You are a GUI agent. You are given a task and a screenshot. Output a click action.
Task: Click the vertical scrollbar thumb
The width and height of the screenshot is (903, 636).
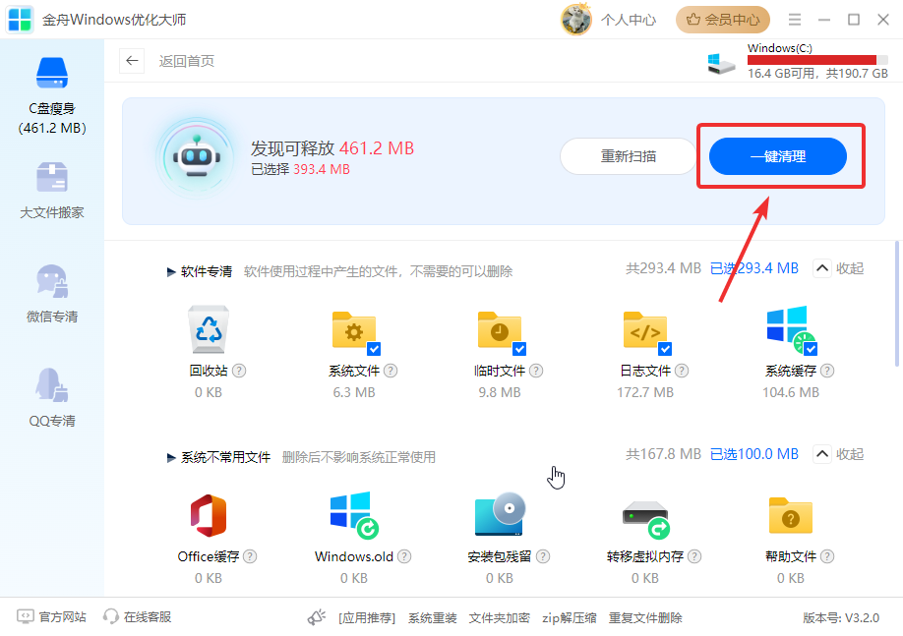[x=897, y=304]
